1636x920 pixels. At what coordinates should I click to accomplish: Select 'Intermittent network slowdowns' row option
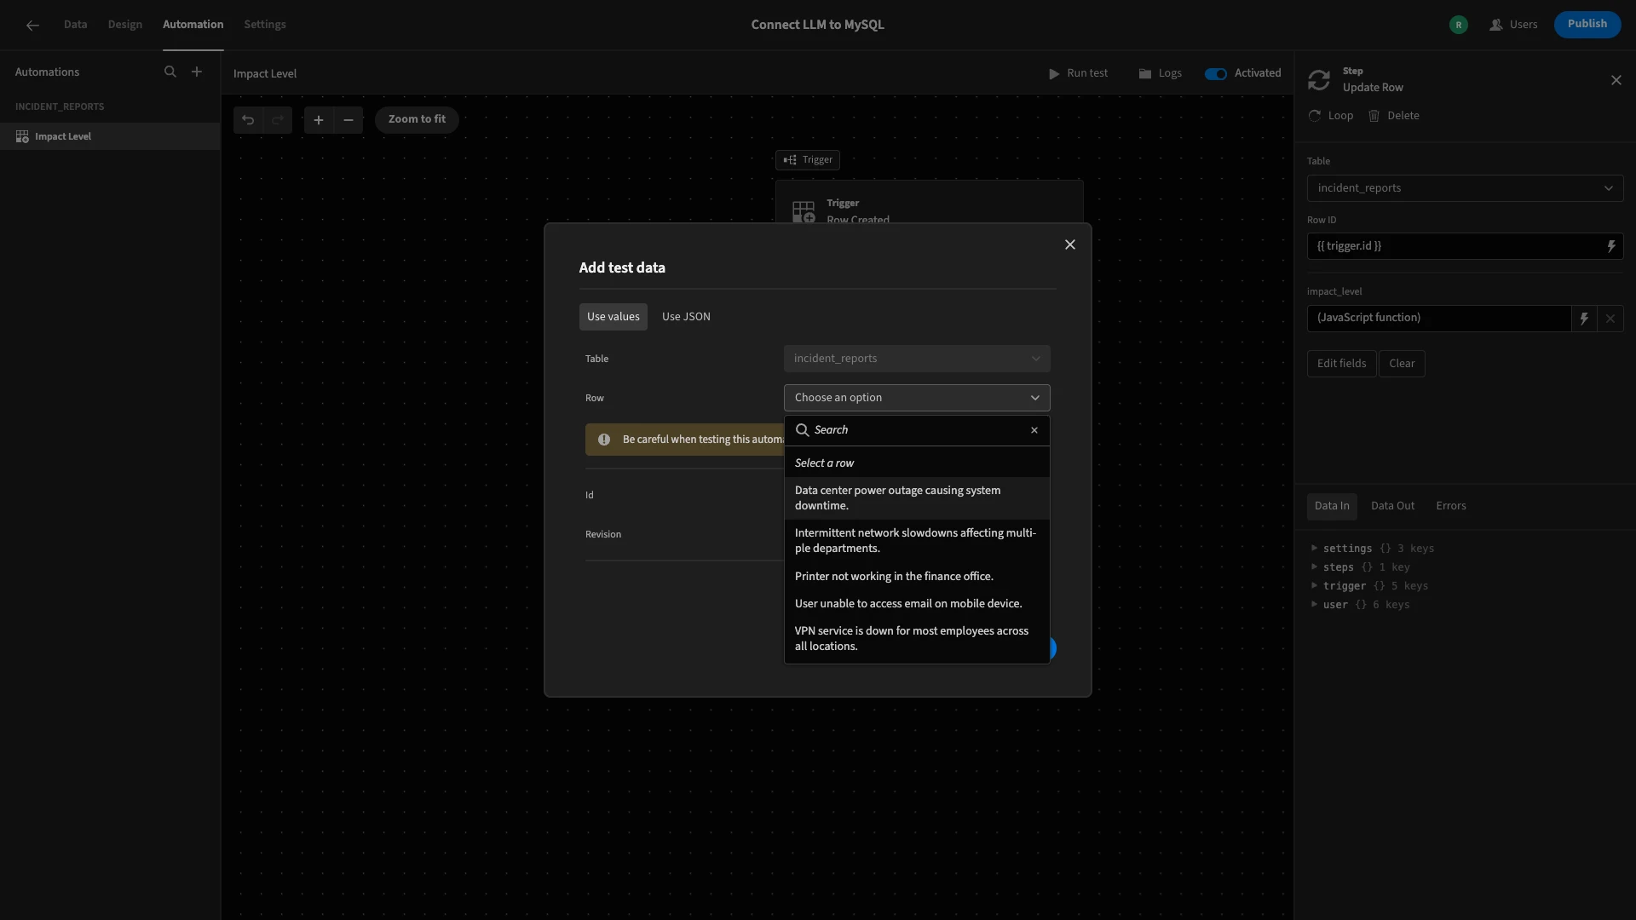[x=917, y=541]
